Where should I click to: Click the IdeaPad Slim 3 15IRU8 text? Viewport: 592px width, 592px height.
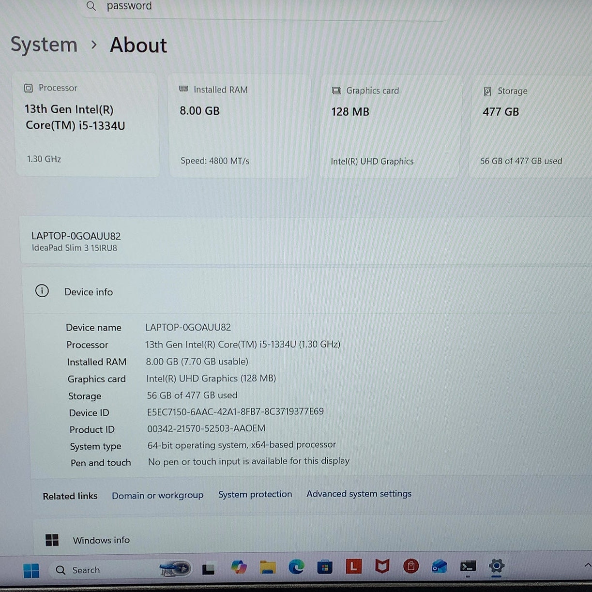(75, 248)
